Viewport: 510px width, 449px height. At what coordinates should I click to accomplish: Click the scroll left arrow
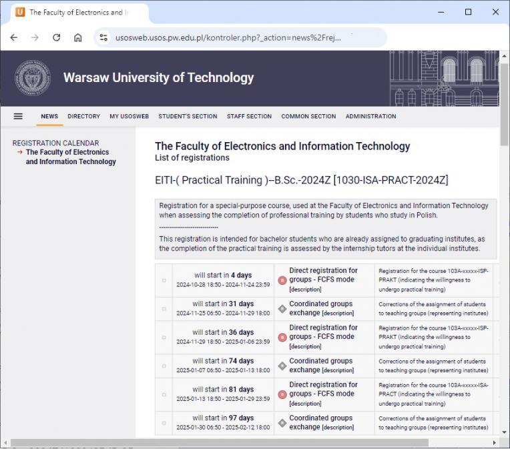pos(5,443)
